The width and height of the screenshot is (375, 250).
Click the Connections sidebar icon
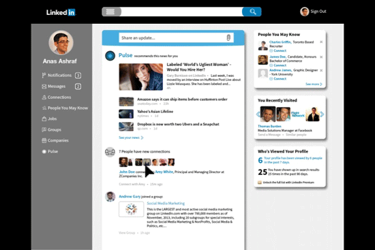point(44,97)
